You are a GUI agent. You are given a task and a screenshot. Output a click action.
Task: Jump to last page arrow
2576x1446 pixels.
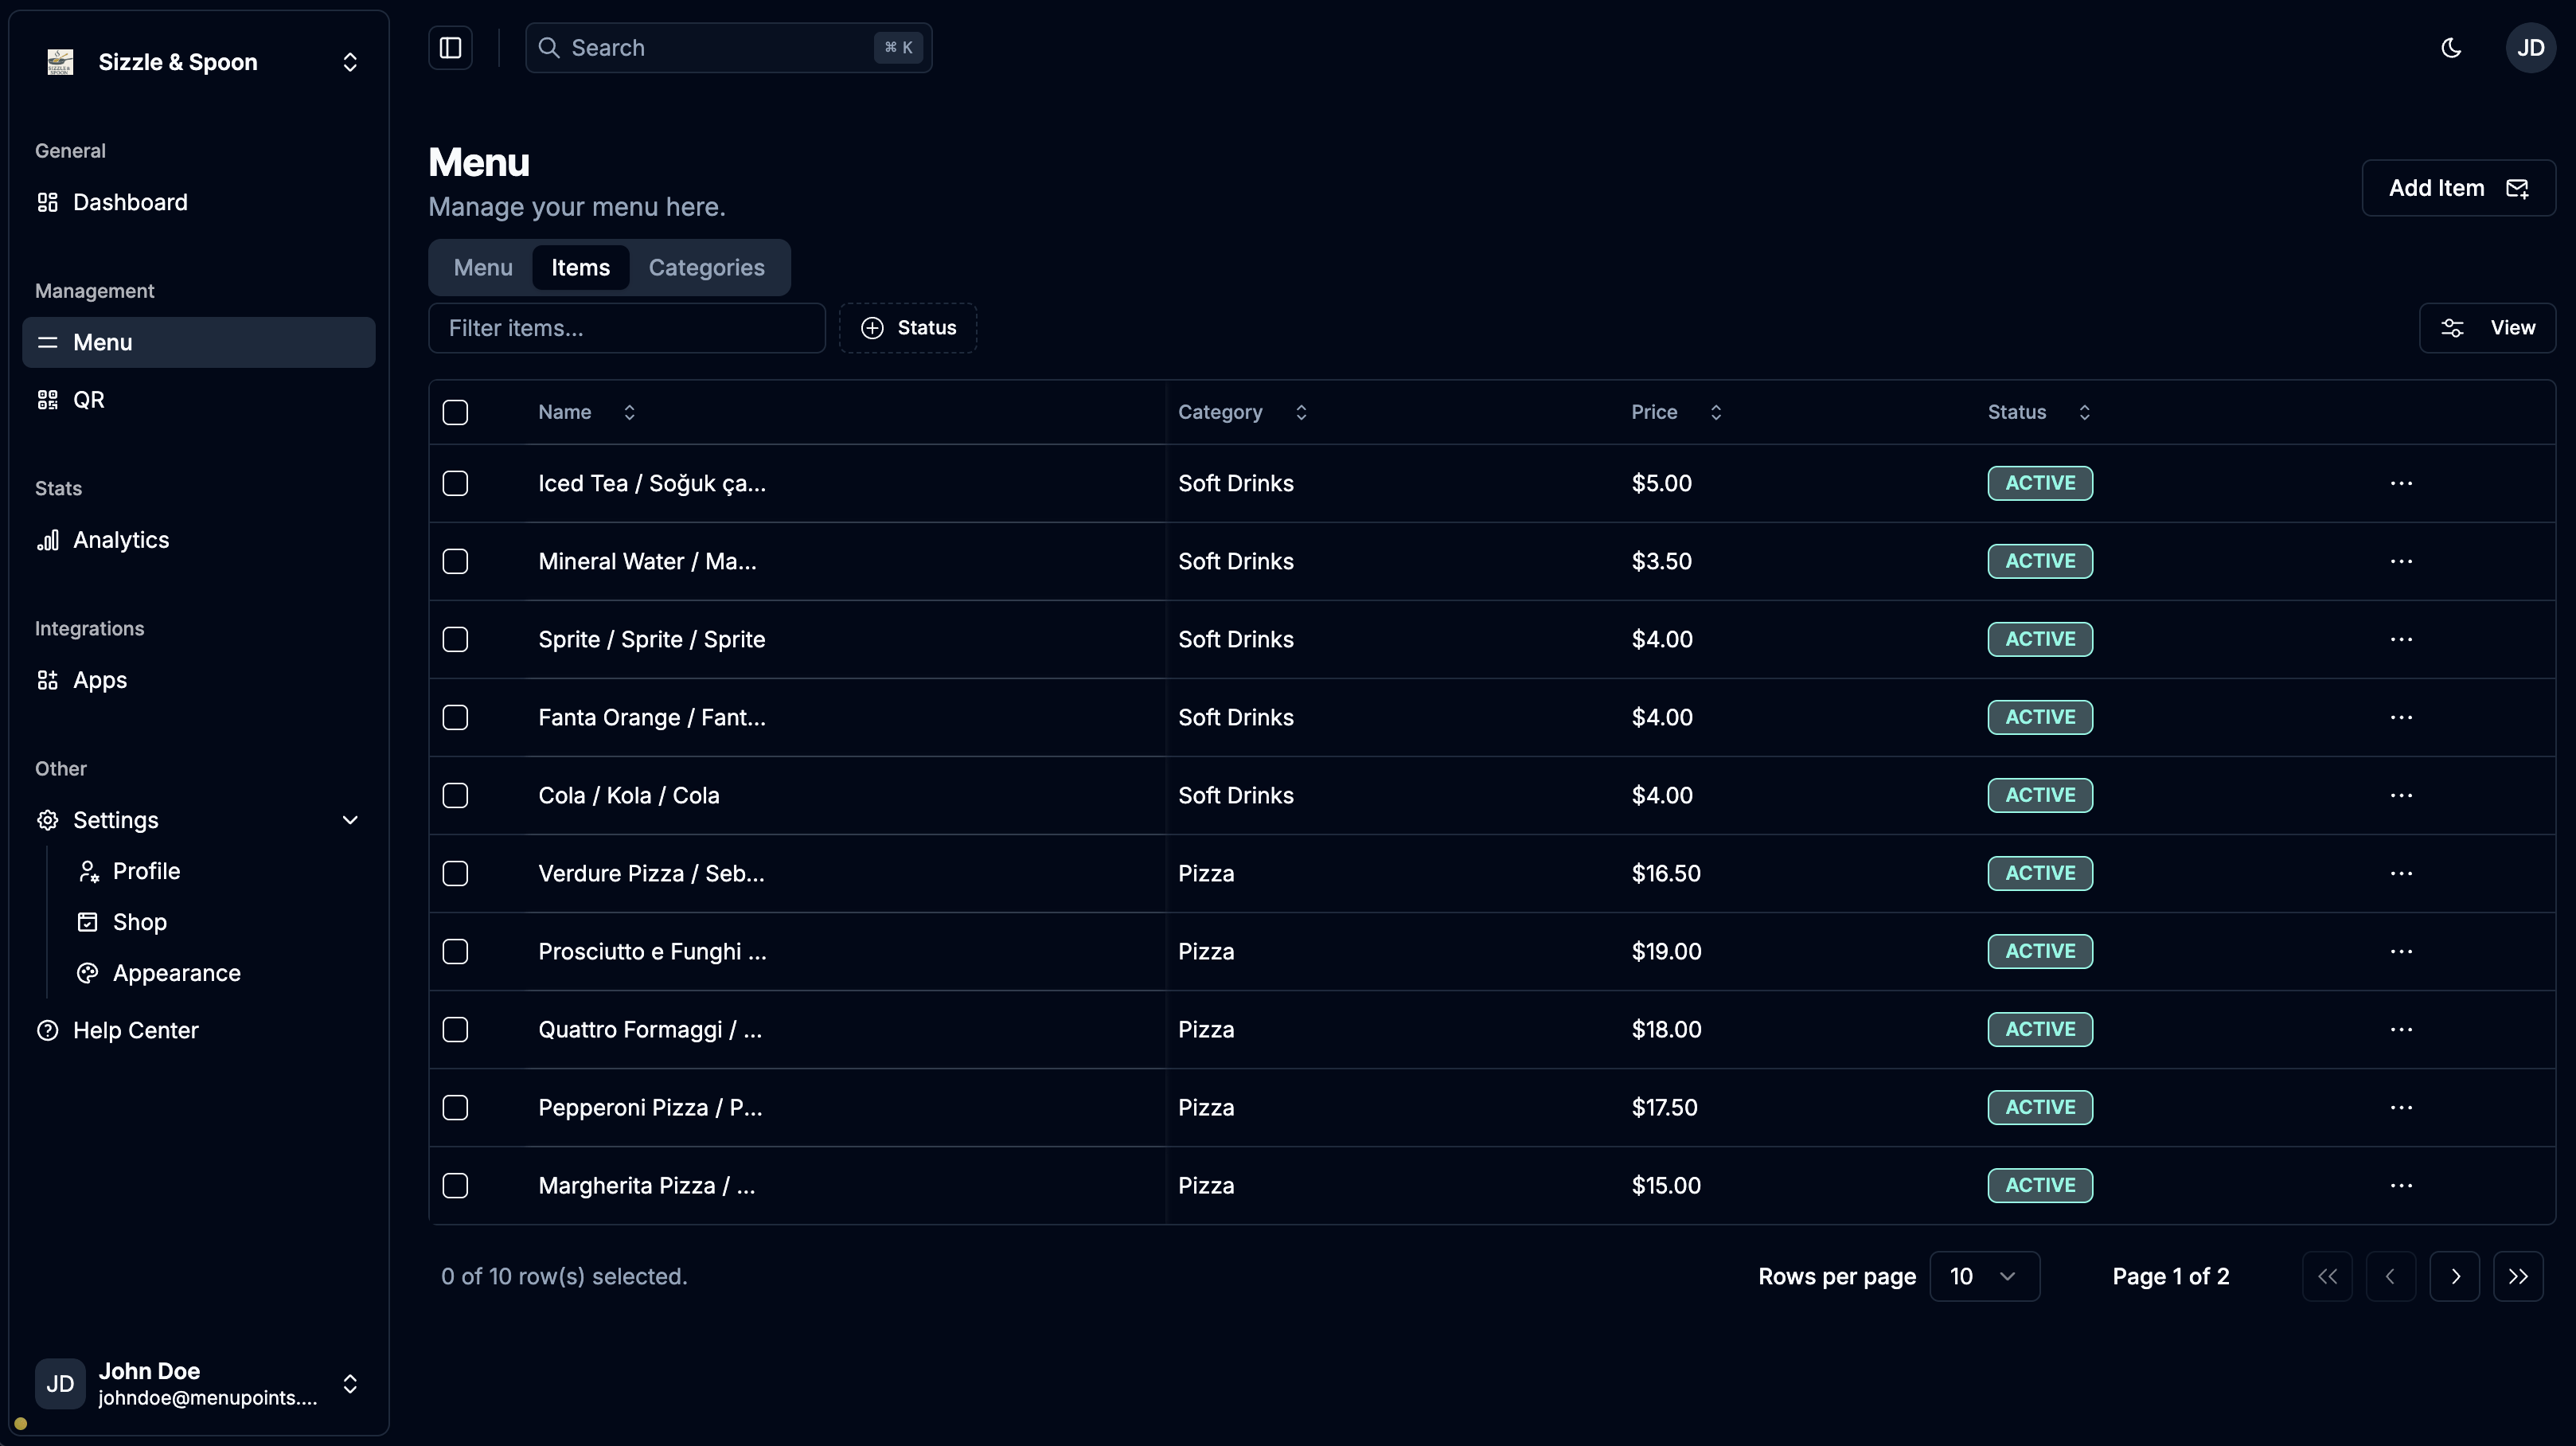click(2518, 1276)
